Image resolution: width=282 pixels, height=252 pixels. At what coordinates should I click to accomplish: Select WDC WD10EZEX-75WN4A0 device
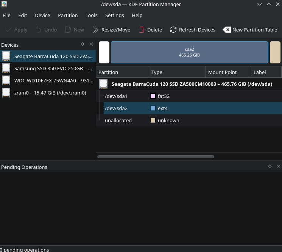click(x=48, y=80)
